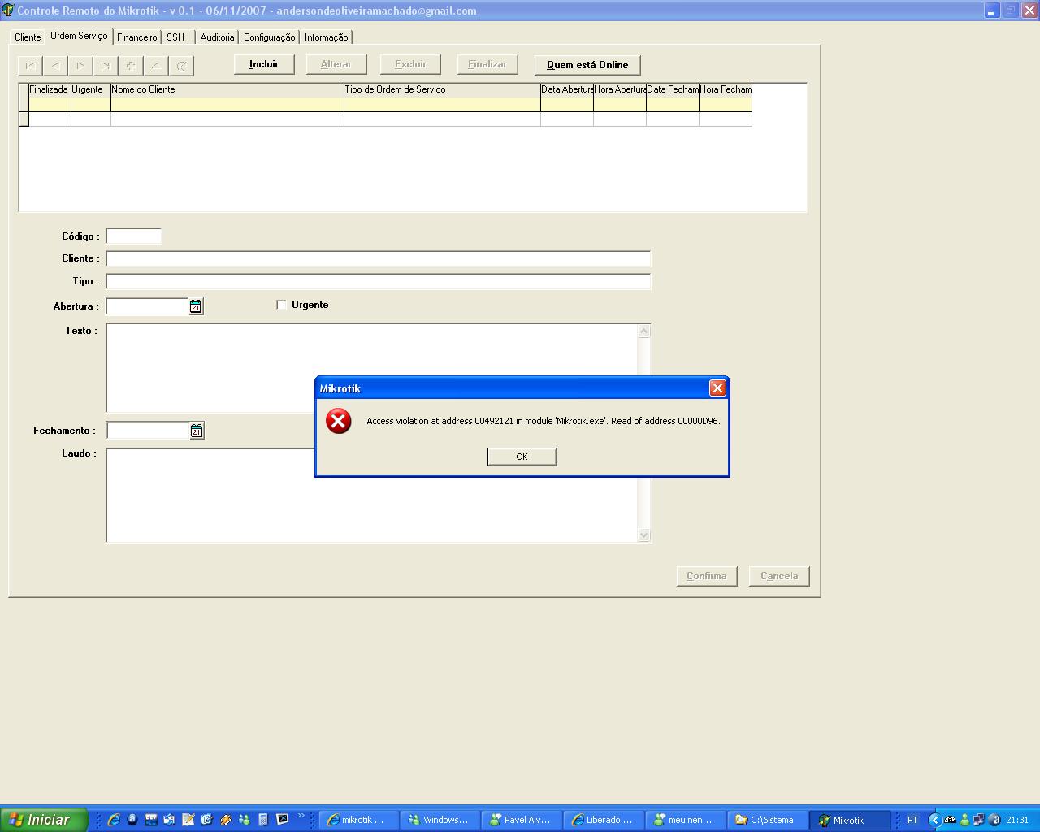Viewport: 1040px width, 832px height.
Task: Open the Informação tab
Action: (327, 37)
